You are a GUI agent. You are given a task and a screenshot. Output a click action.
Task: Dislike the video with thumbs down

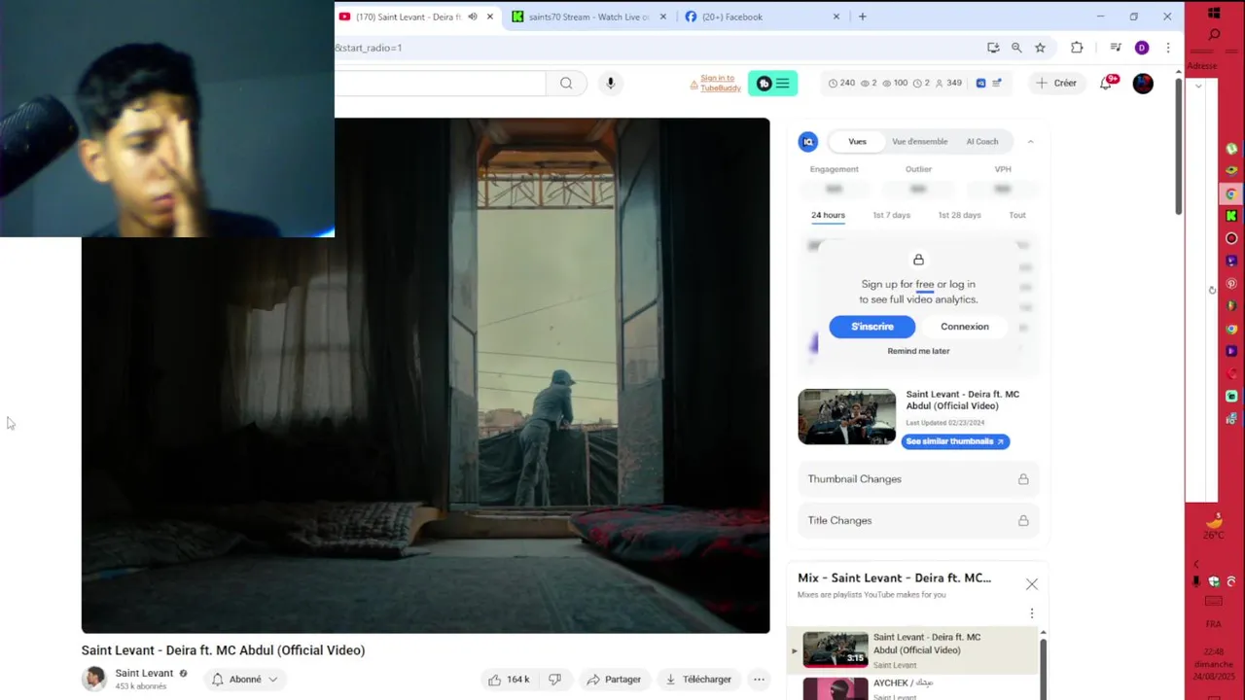pos(554,680)
